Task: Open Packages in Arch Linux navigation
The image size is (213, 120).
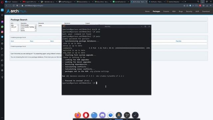Action: click(x=156, y=11)
